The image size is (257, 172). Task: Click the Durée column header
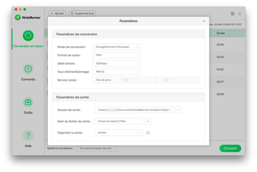[x=220, y=33]
